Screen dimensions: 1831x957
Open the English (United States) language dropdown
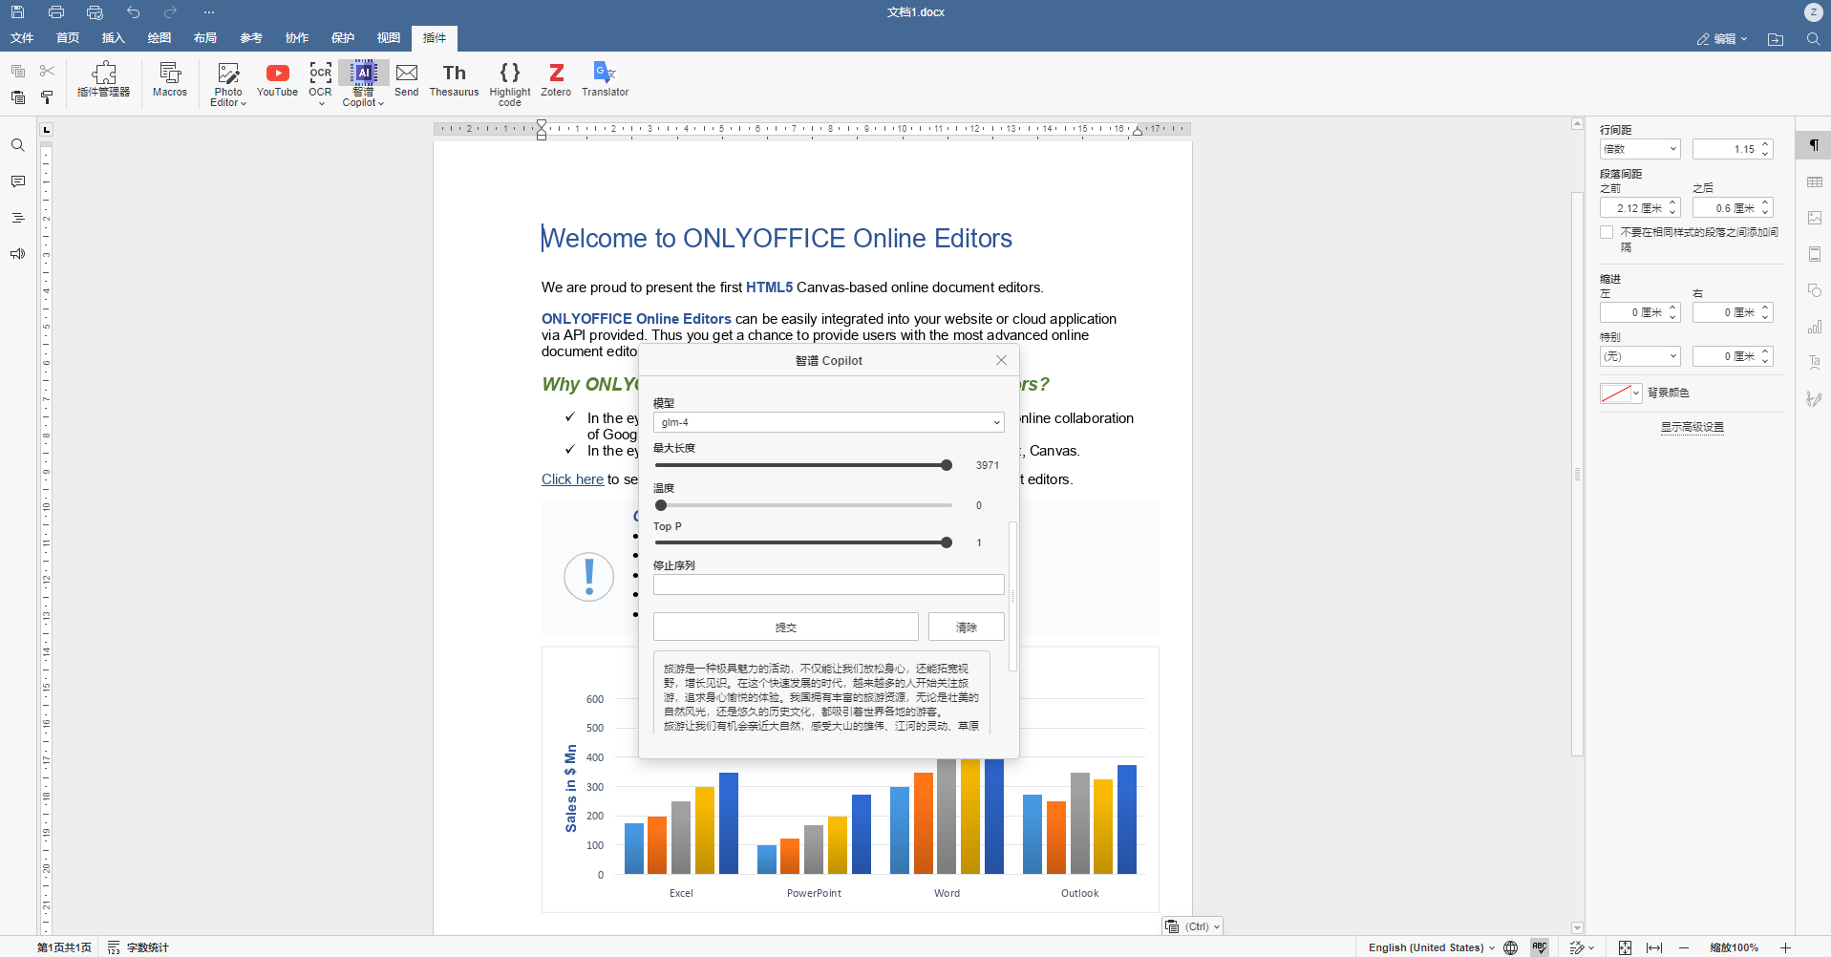1431,947
